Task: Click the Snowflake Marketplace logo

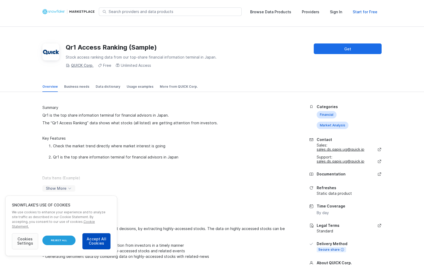Action: [x=68, y=12]
